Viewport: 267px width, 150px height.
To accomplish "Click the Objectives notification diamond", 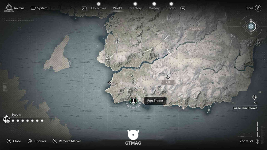I will 99,4.
